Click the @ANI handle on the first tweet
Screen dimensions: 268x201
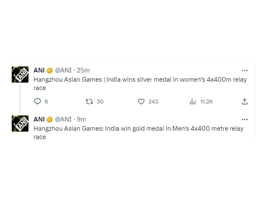[63, 70]
